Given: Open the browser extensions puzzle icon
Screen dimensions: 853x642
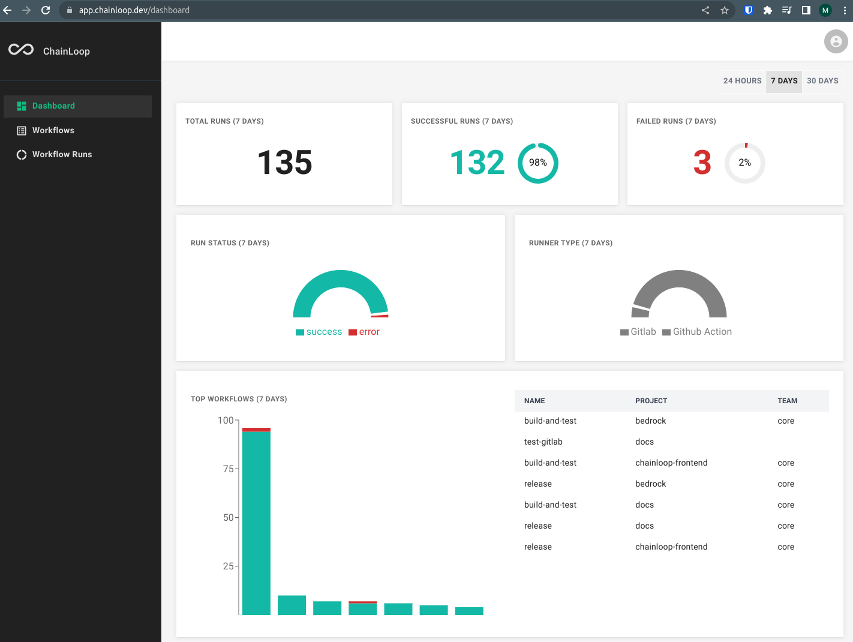Looking at the screenshot, I should click(767, 10).
